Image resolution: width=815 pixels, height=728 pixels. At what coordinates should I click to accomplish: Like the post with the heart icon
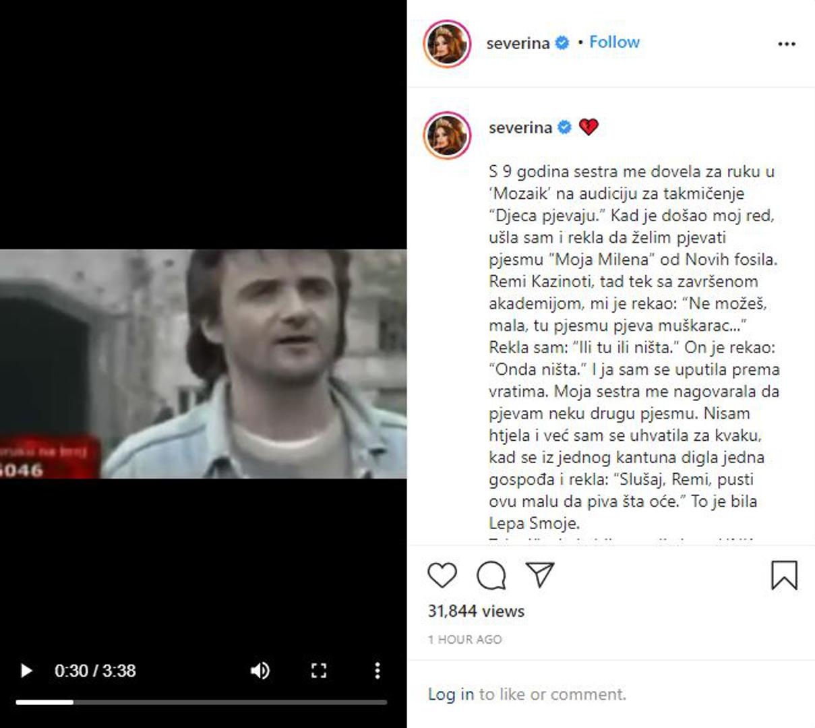click(x=442, y=575)
